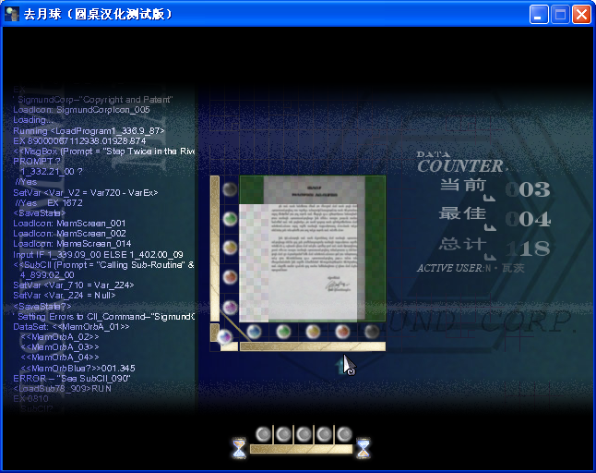Flip the row beside the left red orb
The height and width of the screenshot is (473, 596).
[x=230, y=277]
